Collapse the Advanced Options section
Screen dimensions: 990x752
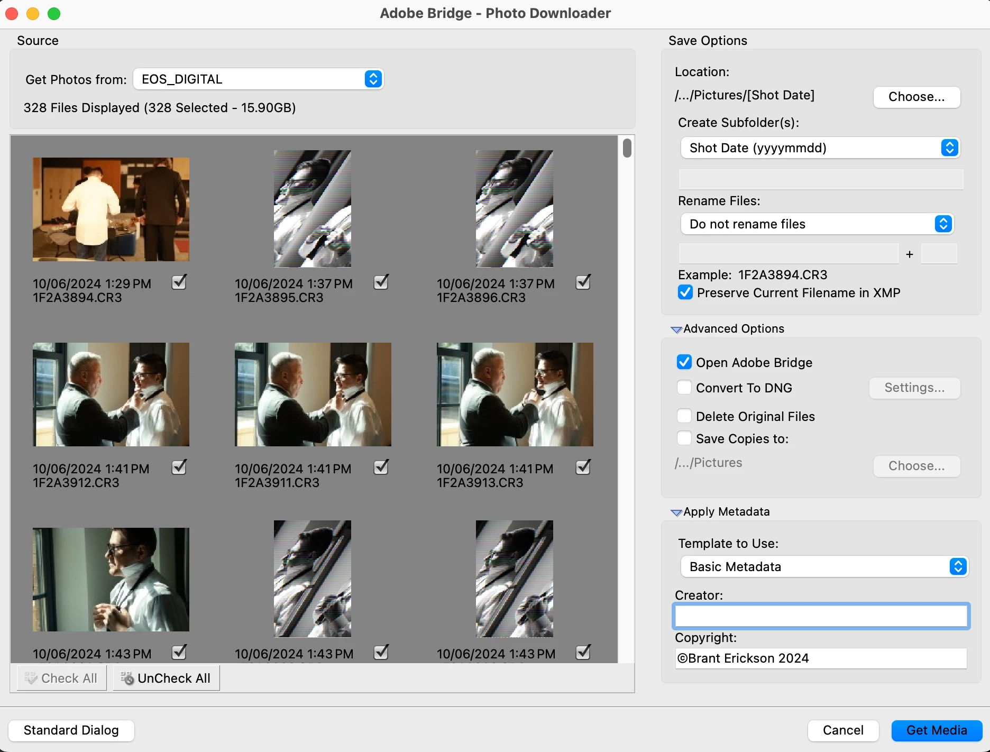point(676,329)
